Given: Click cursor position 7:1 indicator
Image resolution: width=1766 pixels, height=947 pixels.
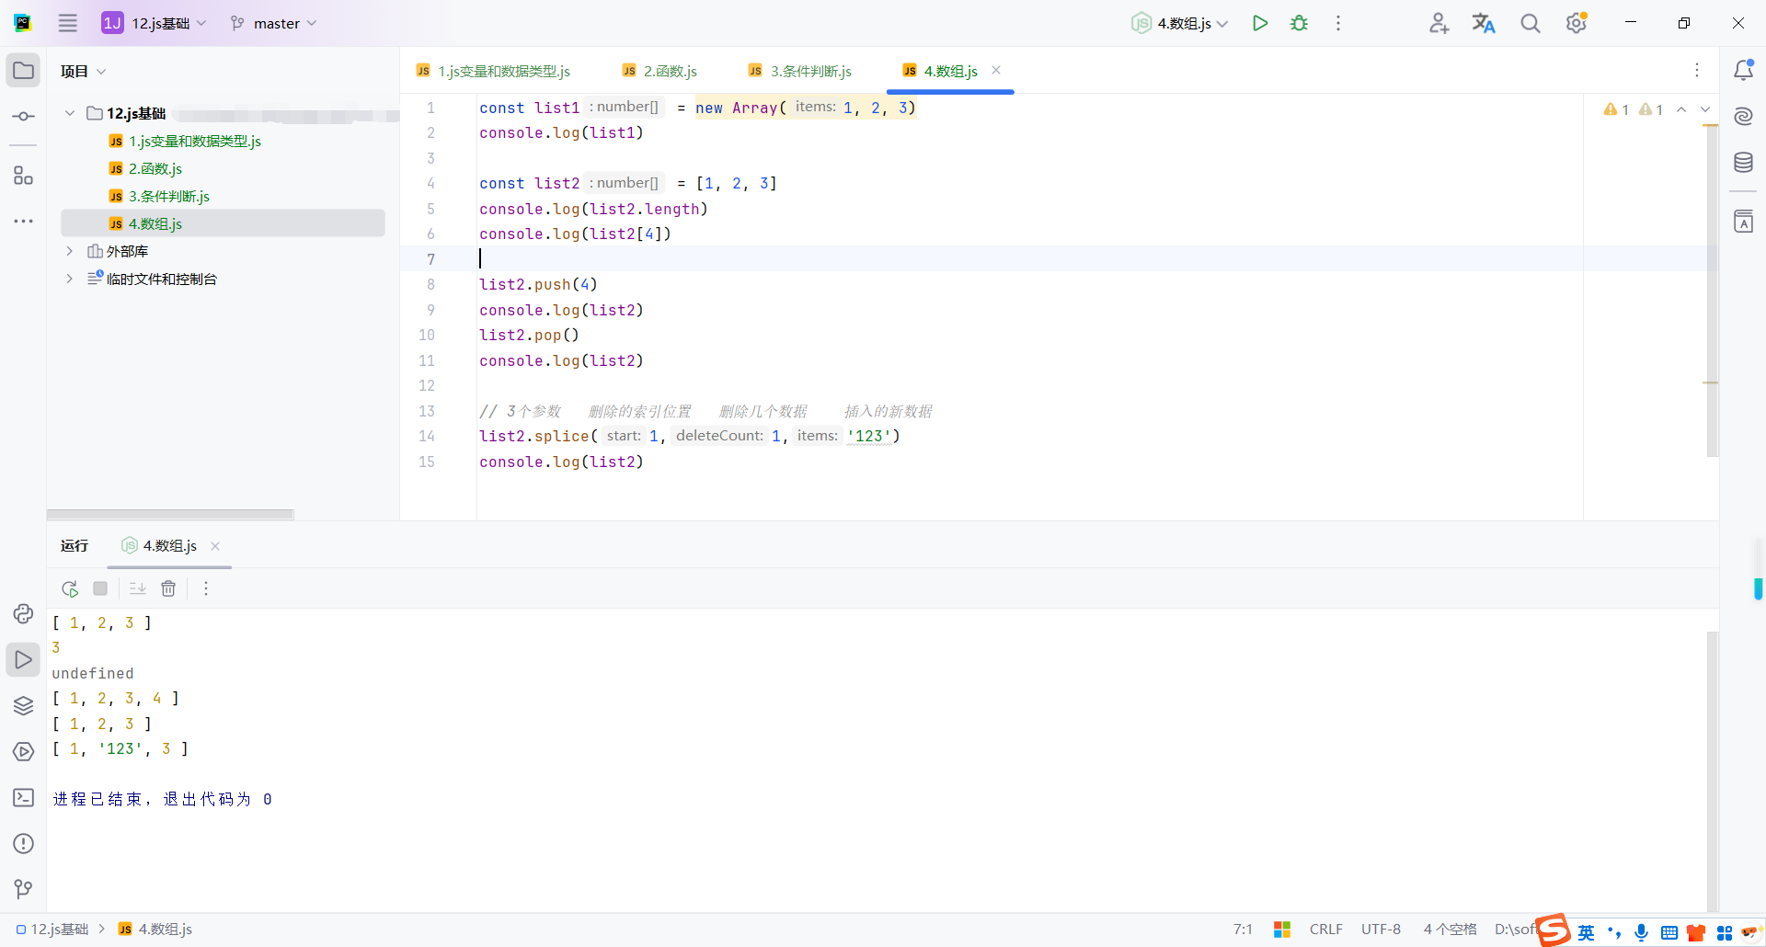Looking at the screenshot, I should [1243, 930].
